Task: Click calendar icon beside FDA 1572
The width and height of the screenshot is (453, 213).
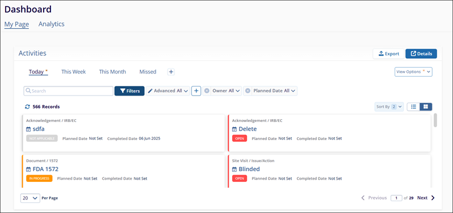Action: (x=28, y=169)
